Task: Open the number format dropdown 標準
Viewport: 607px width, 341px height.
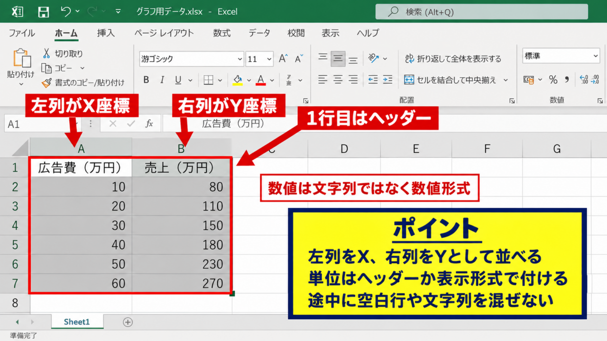Action: point(596,56)
